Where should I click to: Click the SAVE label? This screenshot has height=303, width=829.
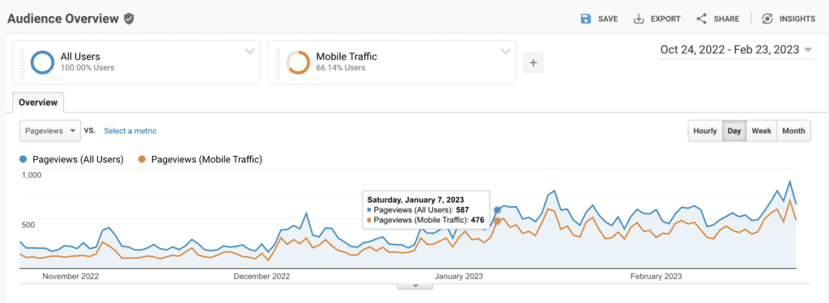click(608, 19)
